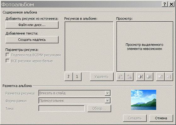176x125 pixels.
Task: Click the Рисунков в альбоме list box
Action: click(89, 46)
